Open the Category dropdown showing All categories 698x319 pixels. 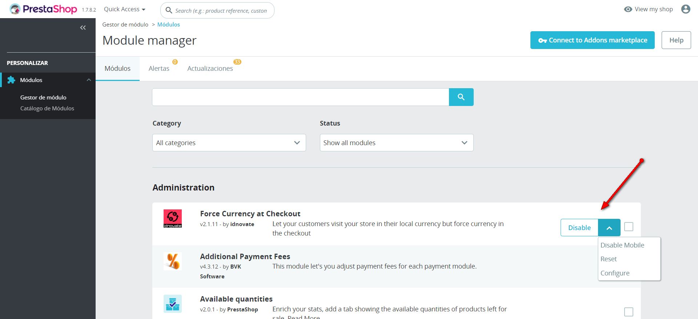(x=229, y=143)
